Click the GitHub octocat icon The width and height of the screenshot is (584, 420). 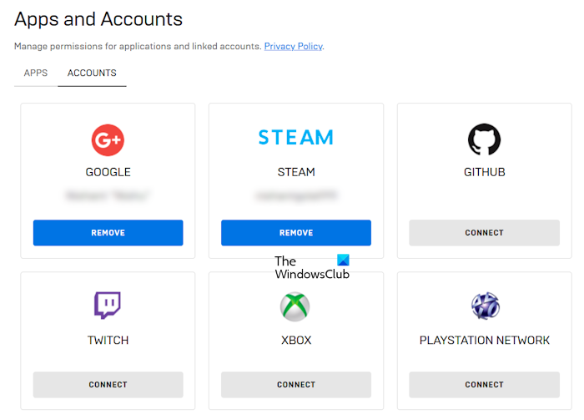pos(484,139)
